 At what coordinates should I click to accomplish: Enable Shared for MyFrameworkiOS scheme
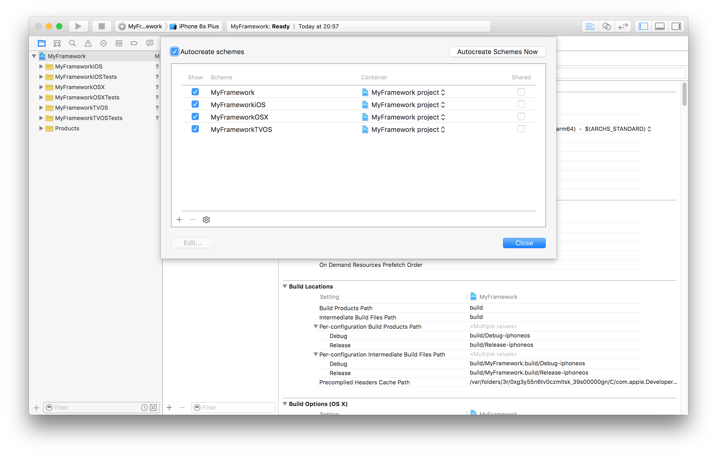[521, 104]
